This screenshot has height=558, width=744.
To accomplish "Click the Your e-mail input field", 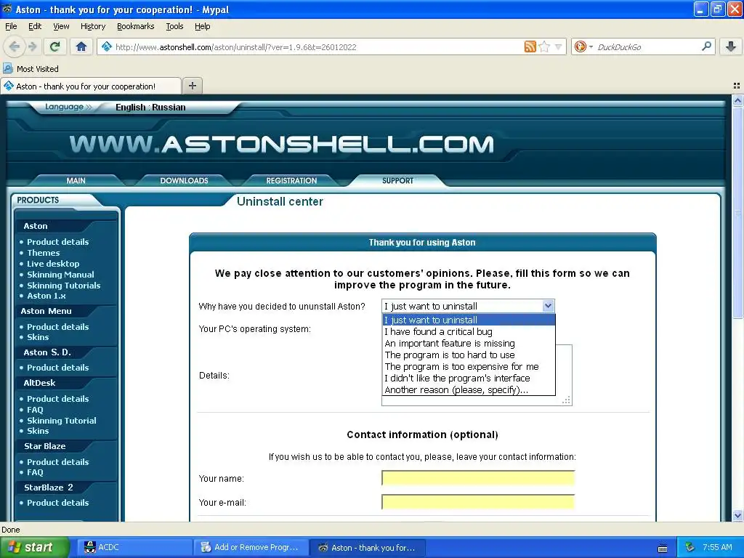I will 478,501.
